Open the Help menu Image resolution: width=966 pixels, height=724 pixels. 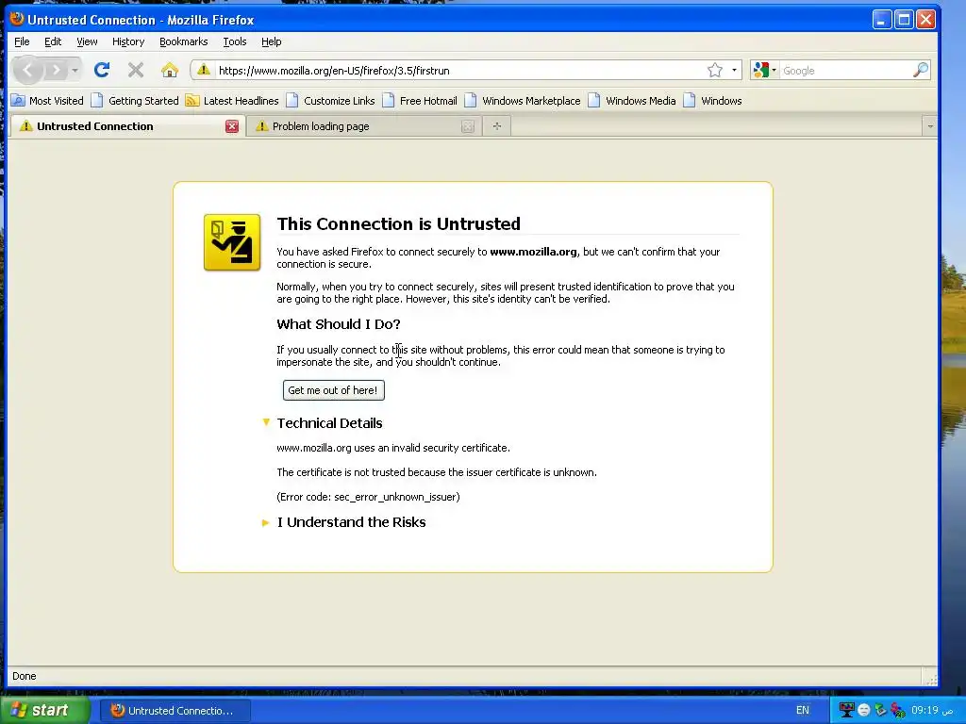pos(271,41)
